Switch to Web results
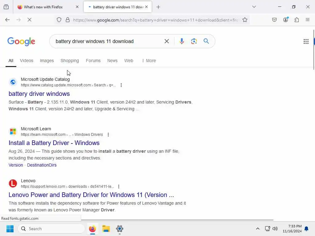Viewport: 315px width, 236px height. click(129, 61)
